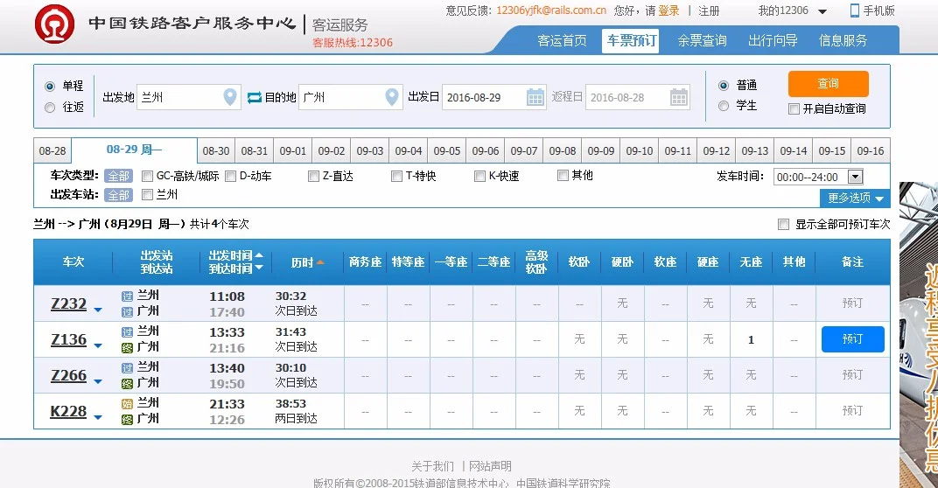Expand Z136 train stop details arrow

[x=98, y=345]
